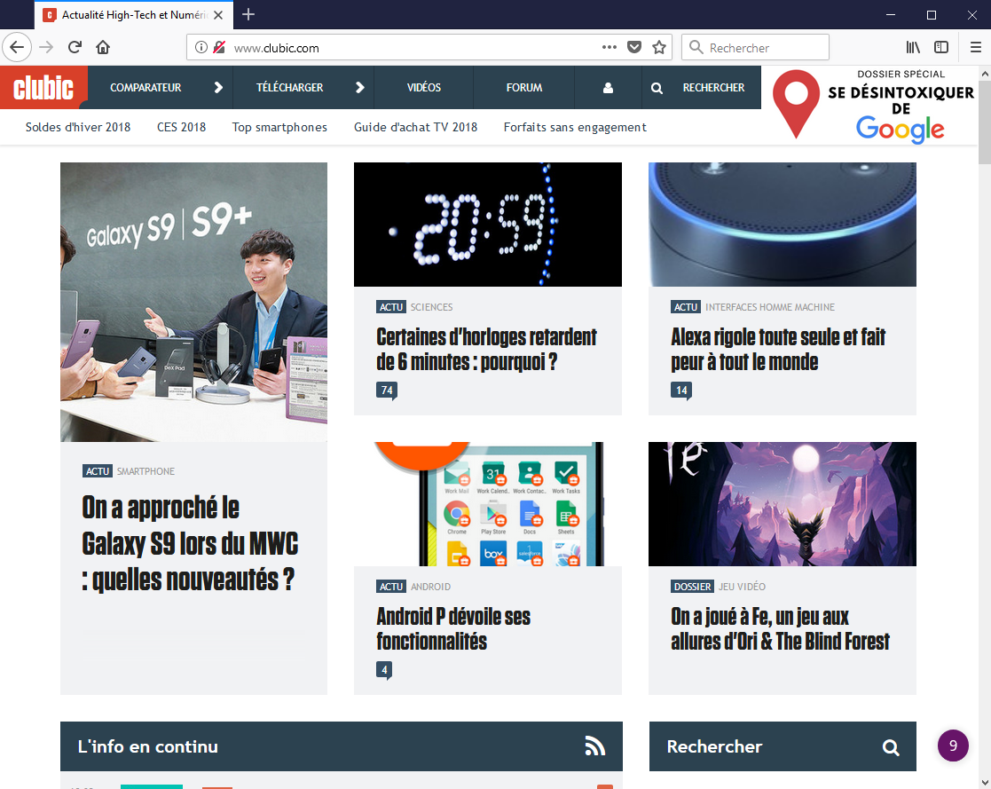The width and height of the screenshot is (991, 789).
Task: Open the Pocket save icon in address bar
Action: [634, 48]
